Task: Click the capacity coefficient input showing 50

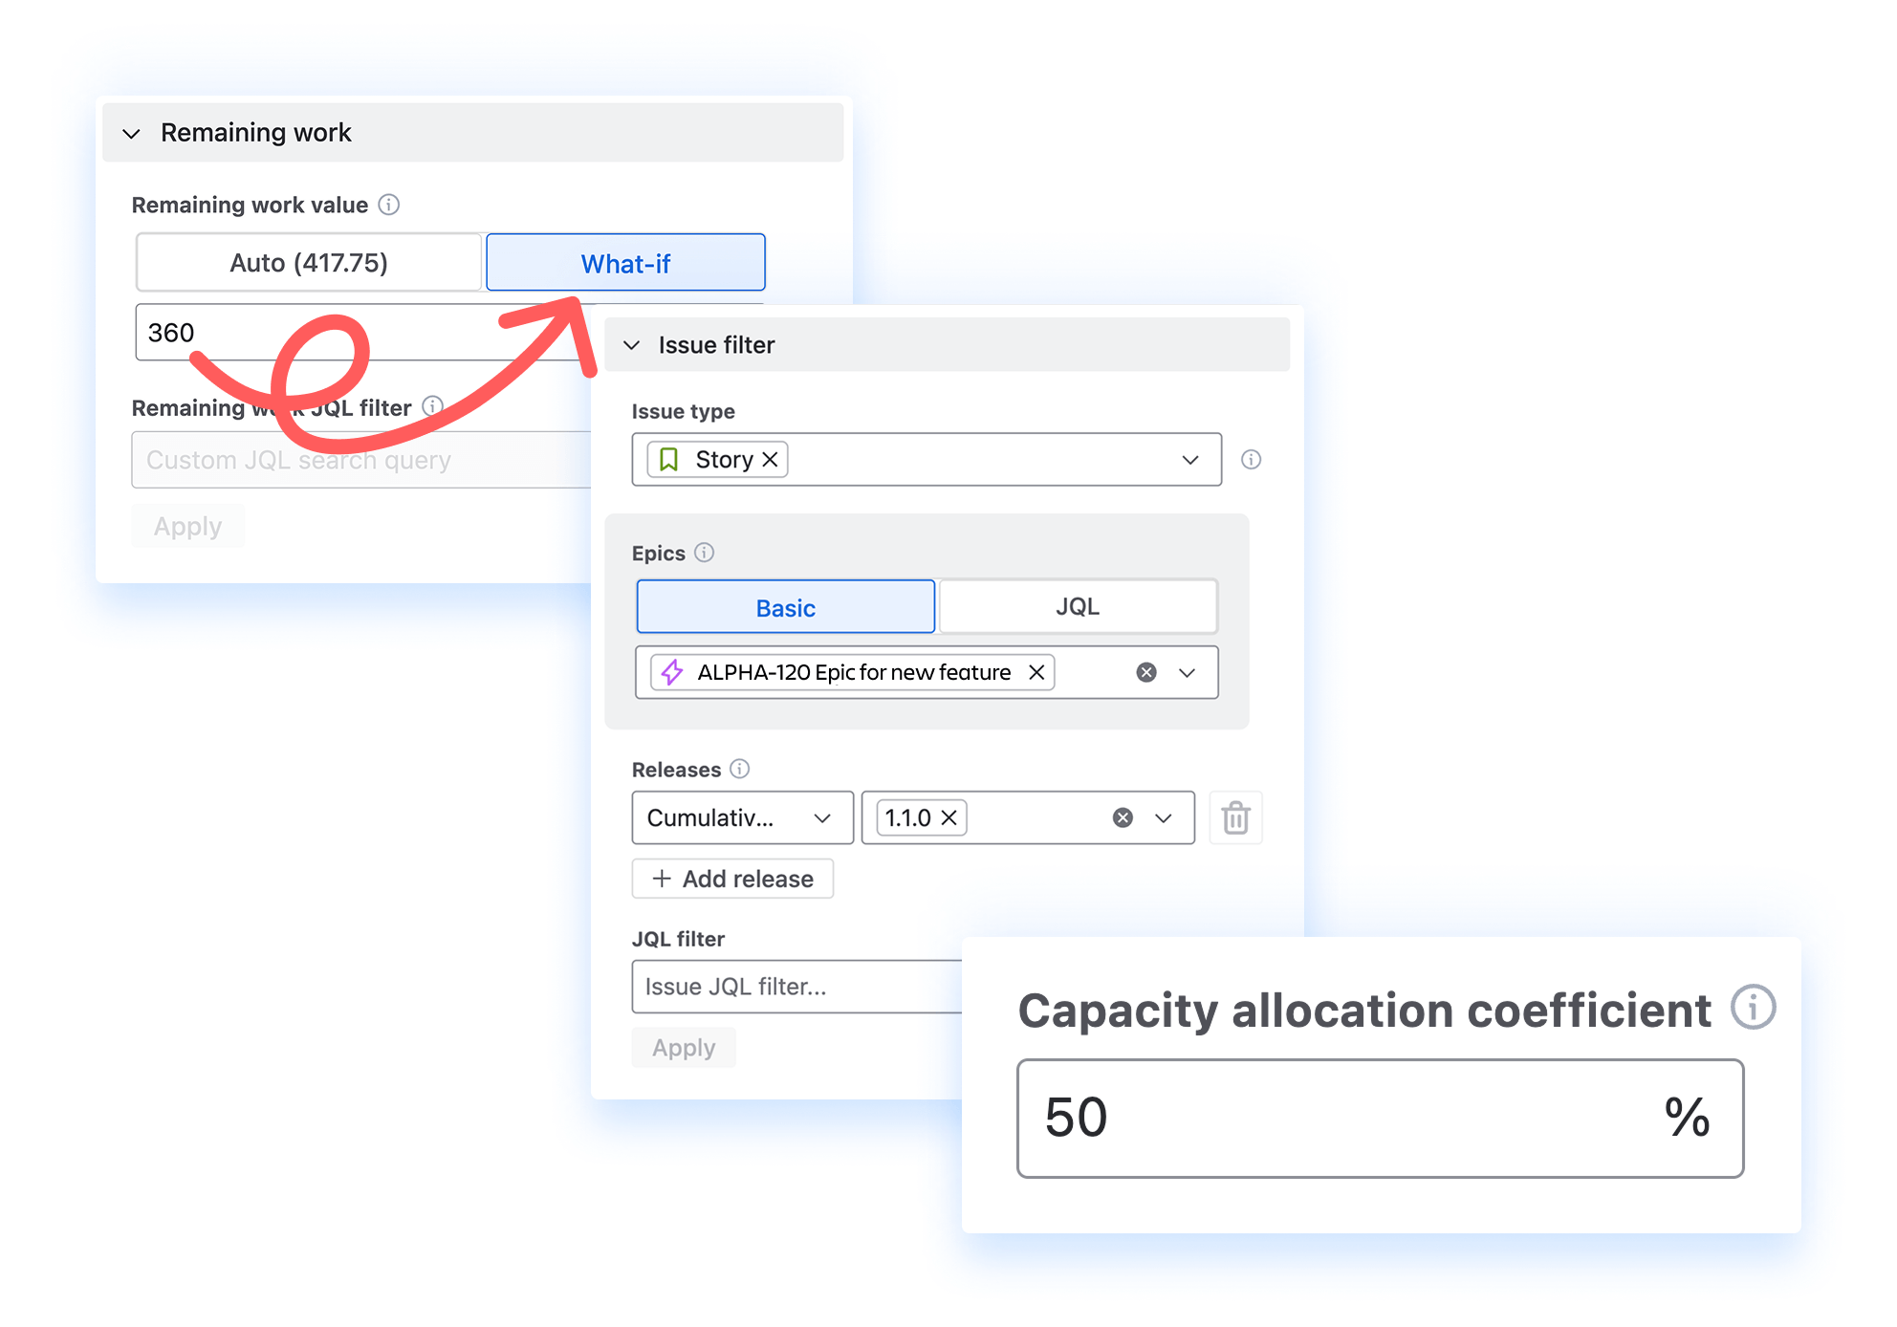Action: click(x=1339, y=1118)
